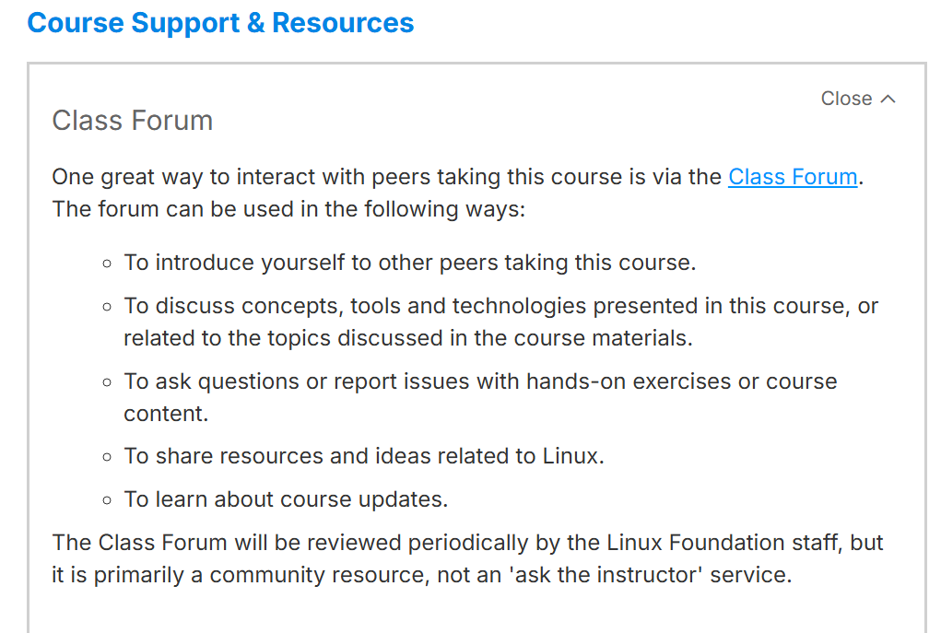Click the line 'it is primarily a community resource'
This screenshot has height=633, width=941.
point(422,575)
